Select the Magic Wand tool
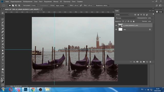 3,22
